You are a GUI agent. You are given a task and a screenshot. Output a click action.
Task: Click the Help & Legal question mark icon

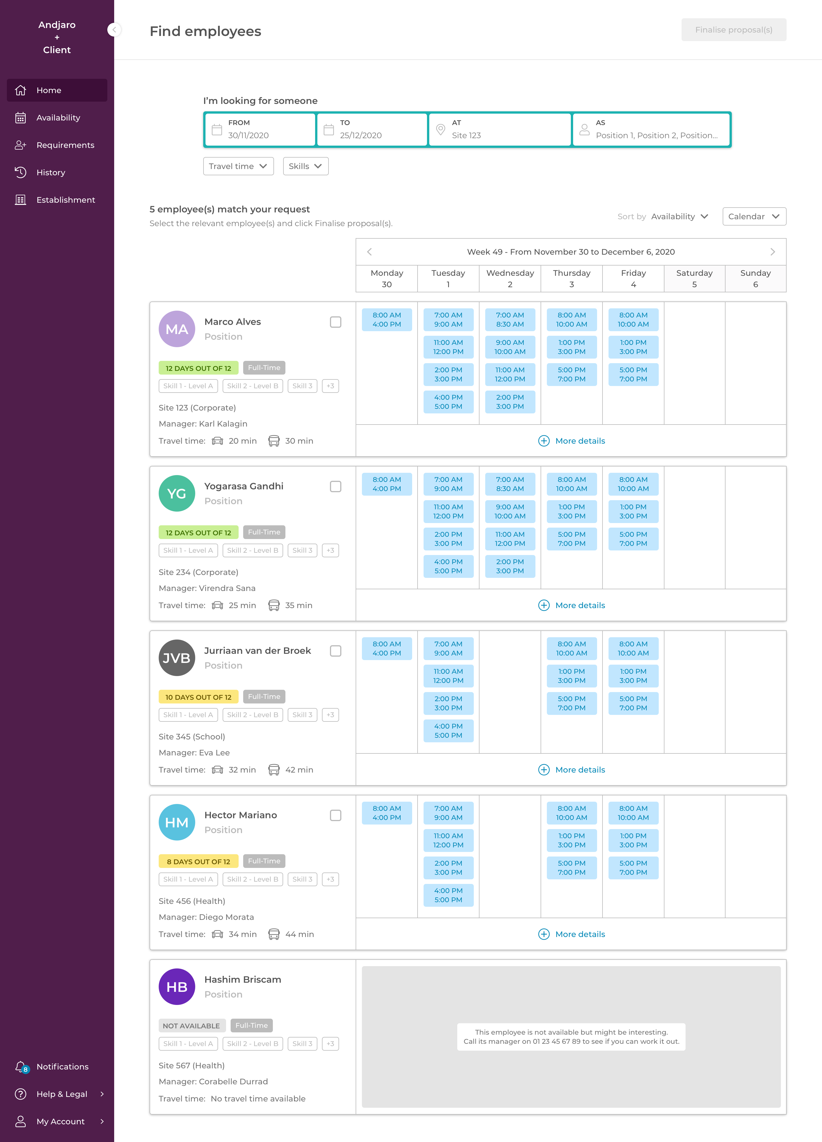click(21, 1094)
